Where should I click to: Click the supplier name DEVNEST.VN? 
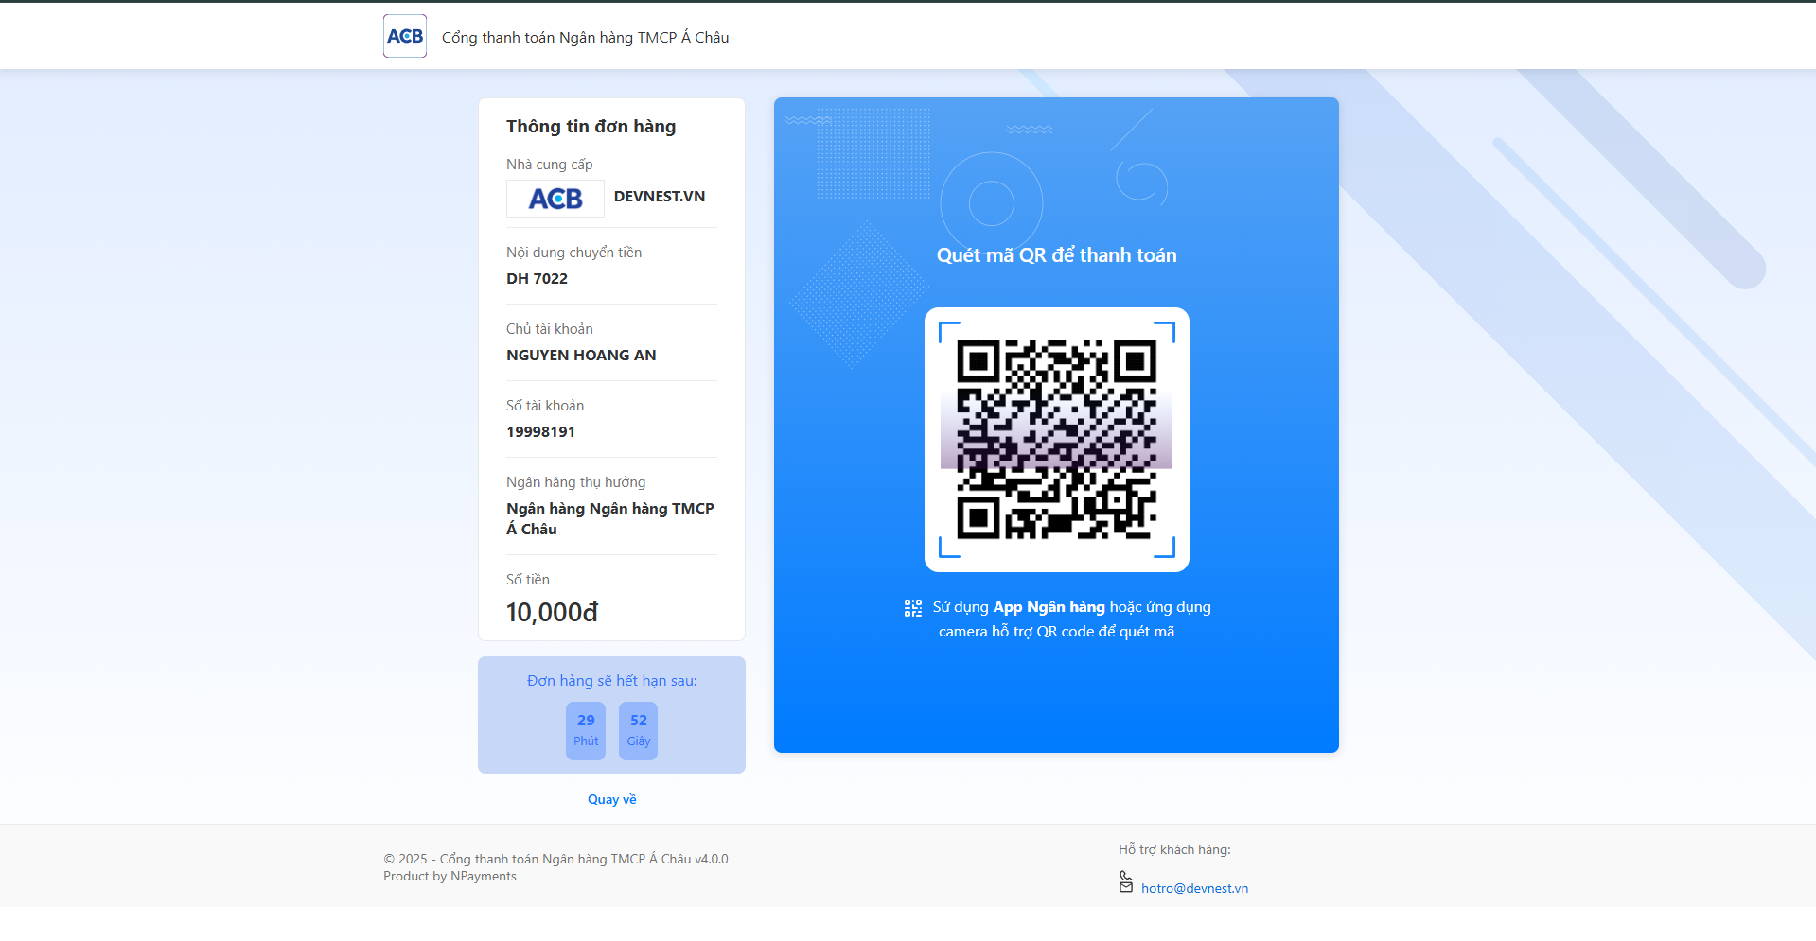pyautogui.click(x=660, y=196)
